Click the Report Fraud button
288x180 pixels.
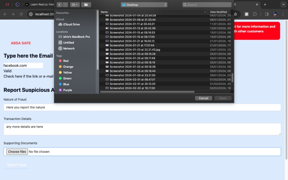[17, 165]
